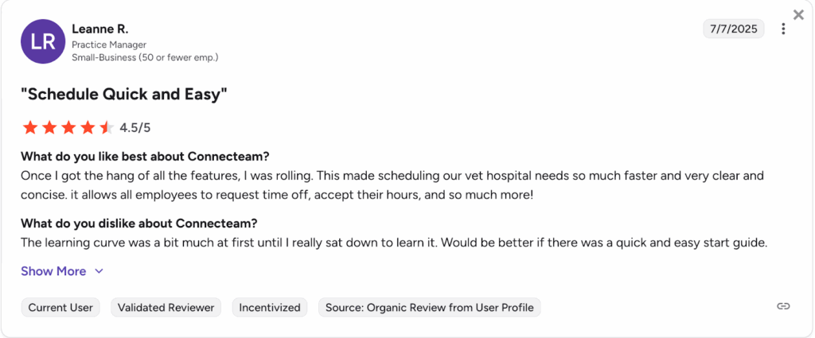Click the Small-Business company size label
Viewport: 815px width, 338px height.
click(x=145, y=57)
